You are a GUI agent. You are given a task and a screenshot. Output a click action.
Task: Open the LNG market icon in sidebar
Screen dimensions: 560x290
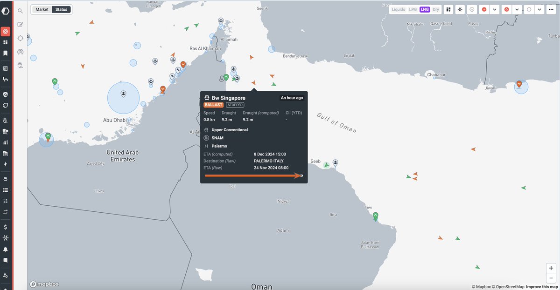pos(6,153)
